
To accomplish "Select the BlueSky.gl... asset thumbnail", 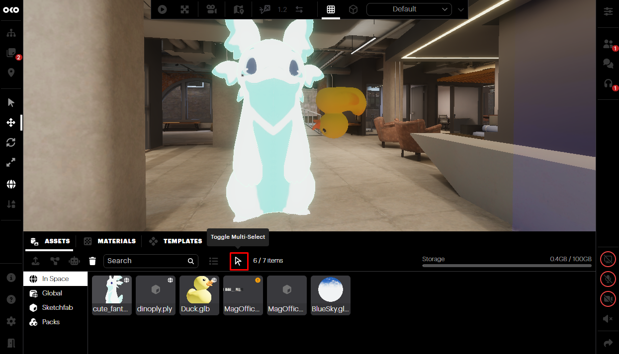I will click(331, 295).
